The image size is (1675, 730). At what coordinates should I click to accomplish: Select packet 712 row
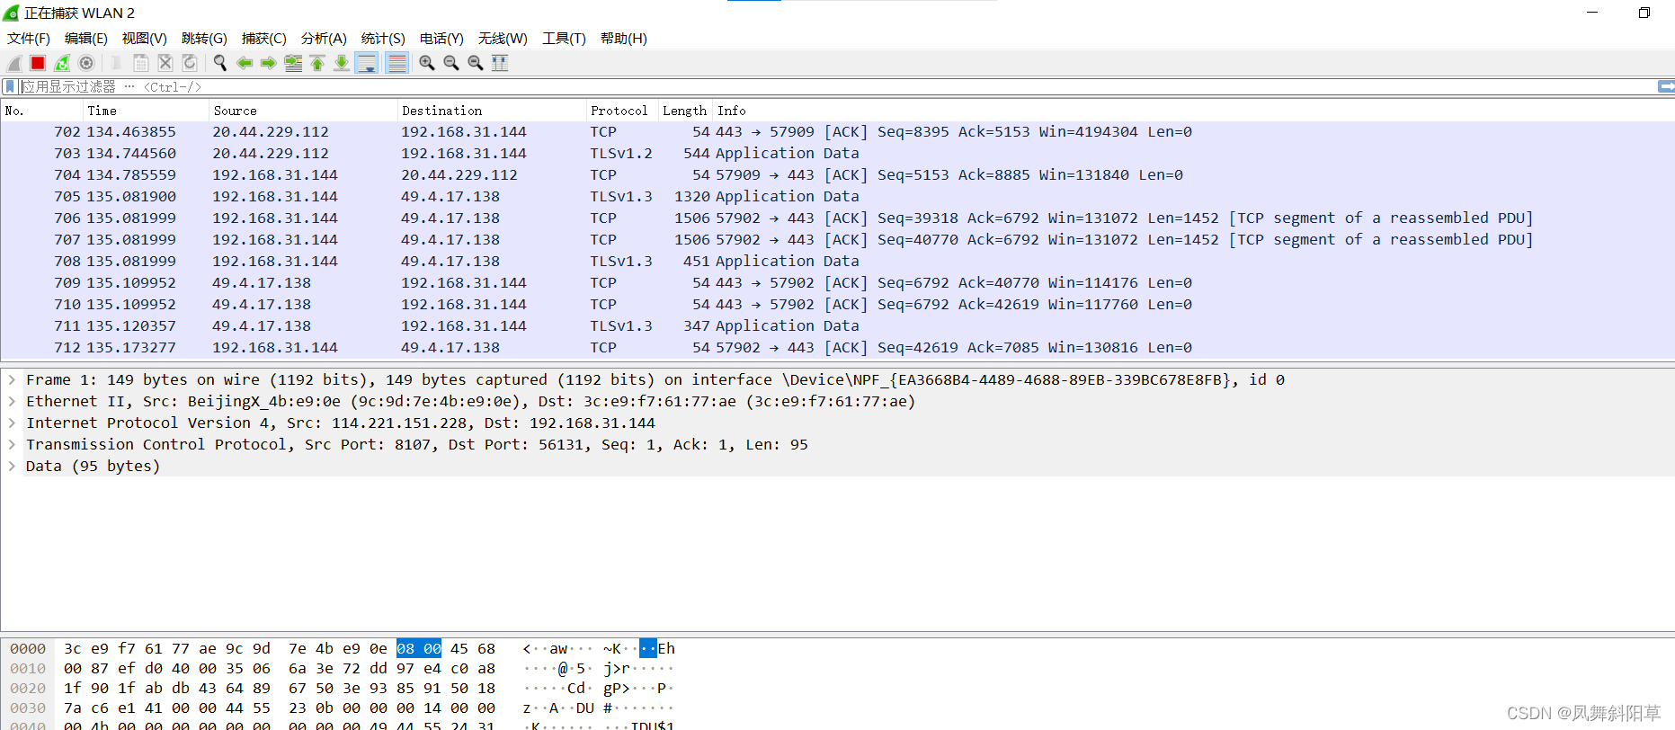coord(837,347)
